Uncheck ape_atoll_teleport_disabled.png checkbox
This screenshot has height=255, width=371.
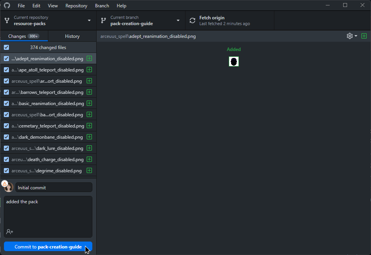[x=7, y=70]
